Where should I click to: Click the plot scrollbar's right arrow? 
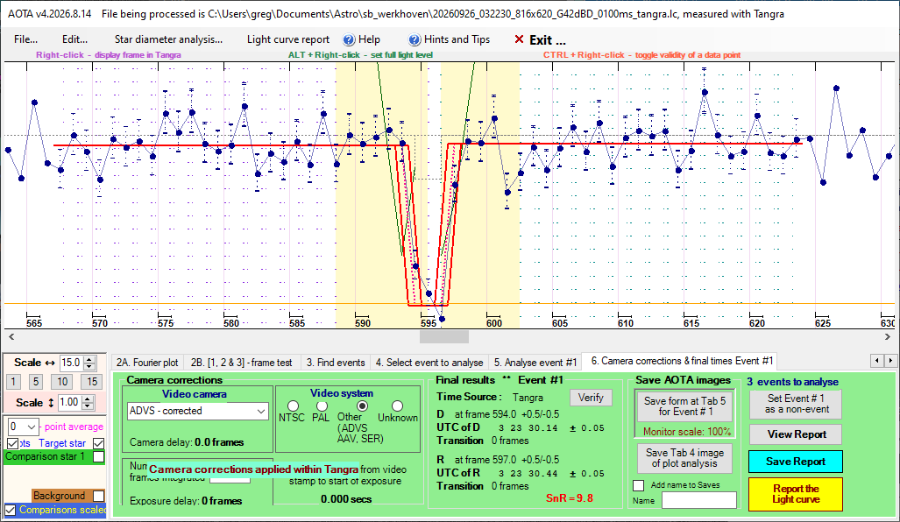coord(888,336)
